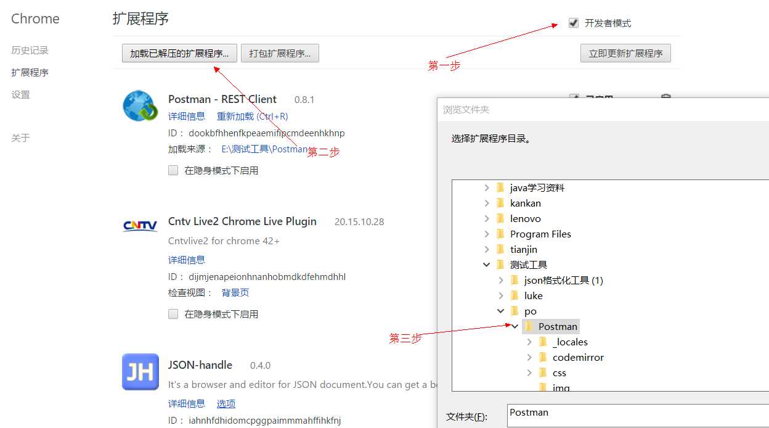This screenshot has height=428, width=769.
Task: Toggle the 开发者模式 developer mode checkbox
Action: tap(574, 23)
